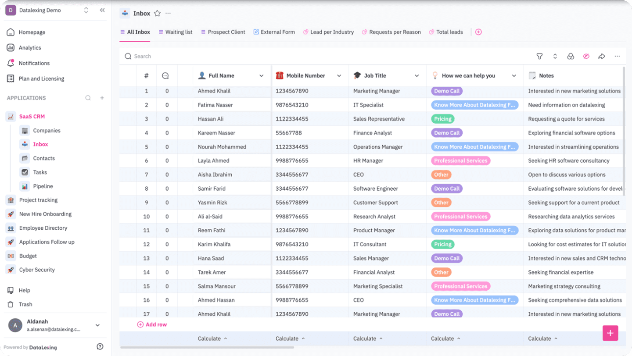Open New Hire Onboarding application
This screenshot has width=632, height=356.
(45, 214)
